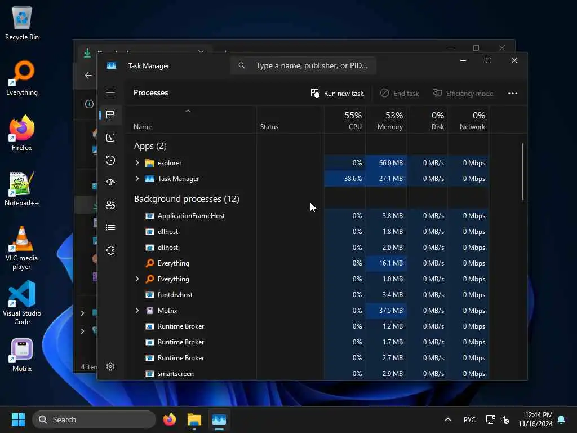This screenshot has height=433, width=577.
Task: Open App history page in sidebar
Action: (x=110, y=160)
